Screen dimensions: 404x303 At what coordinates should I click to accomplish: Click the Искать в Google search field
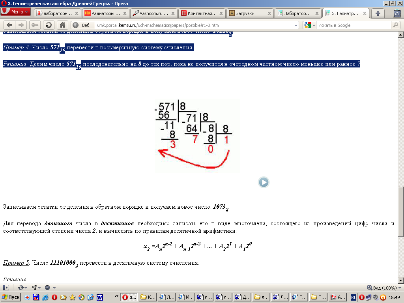click(x=353, y=25)
